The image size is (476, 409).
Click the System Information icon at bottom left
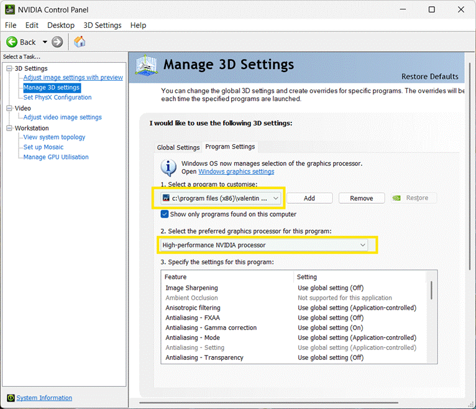click(11, 398)
